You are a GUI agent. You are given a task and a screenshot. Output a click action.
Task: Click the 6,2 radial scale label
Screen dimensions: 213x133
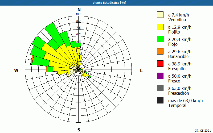coord(79,34)
